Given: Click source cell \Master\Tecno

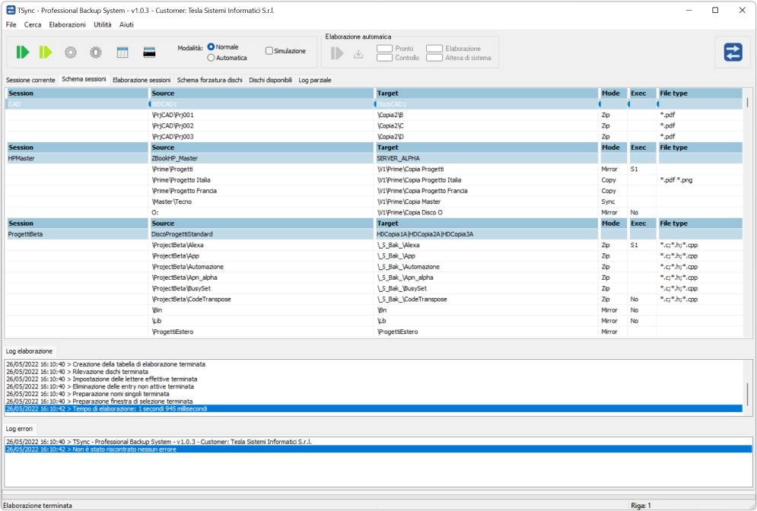Looking at the screenshot, I should 261,202.
